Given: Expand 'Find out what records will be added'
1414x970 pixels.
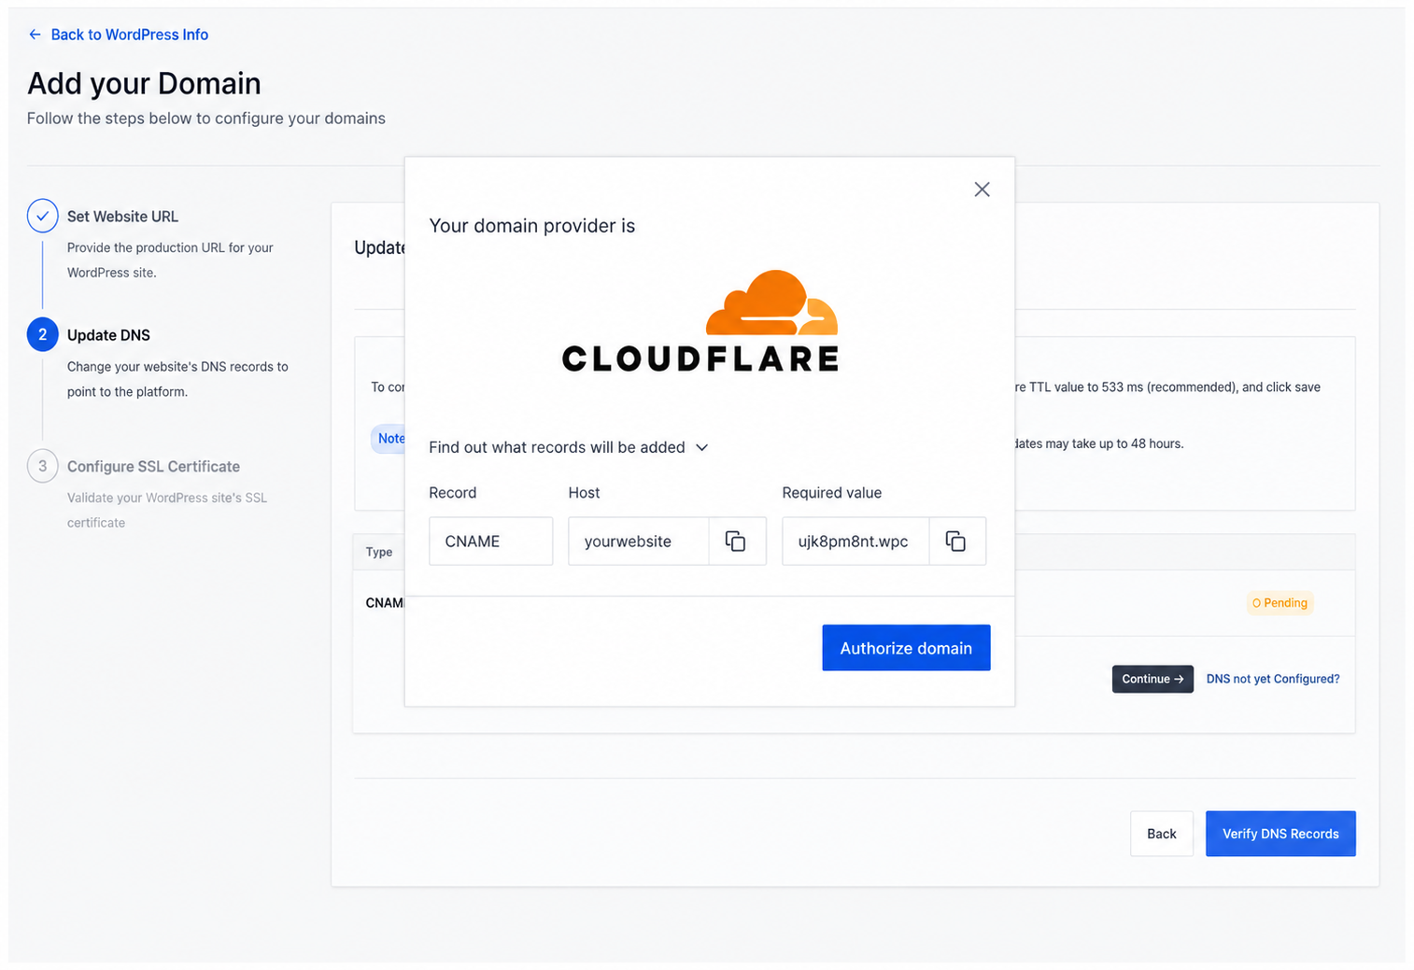Looking at the screenshot, I should (569, 447).
